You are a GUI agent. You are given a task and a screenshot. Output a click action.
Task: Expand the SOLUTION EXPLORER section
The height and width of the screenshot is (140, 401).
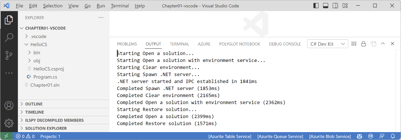(64, 128)
